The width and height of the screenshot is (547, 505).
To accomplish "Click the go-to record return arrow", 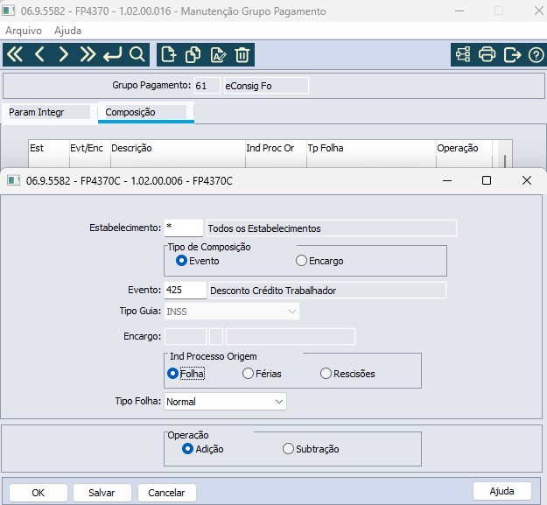I will [x=112, y=54].
